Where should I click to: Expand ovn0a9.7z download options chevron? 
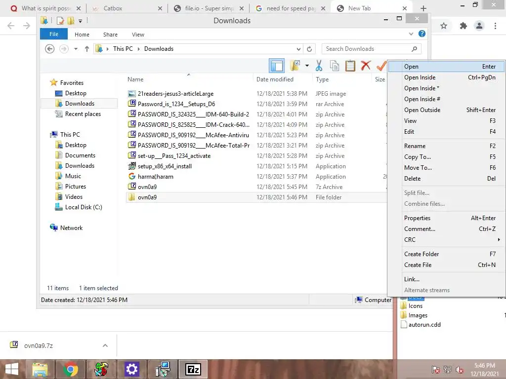click(105, 345)
